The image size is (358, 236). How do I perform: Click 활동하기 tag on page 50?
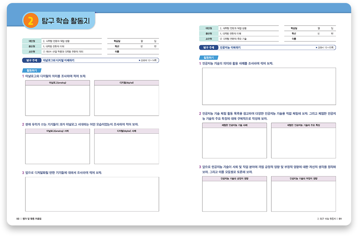32,70
